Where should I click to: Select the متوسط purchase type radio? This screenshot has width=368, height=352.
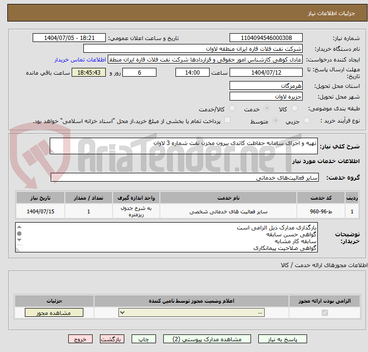[275, 121]
